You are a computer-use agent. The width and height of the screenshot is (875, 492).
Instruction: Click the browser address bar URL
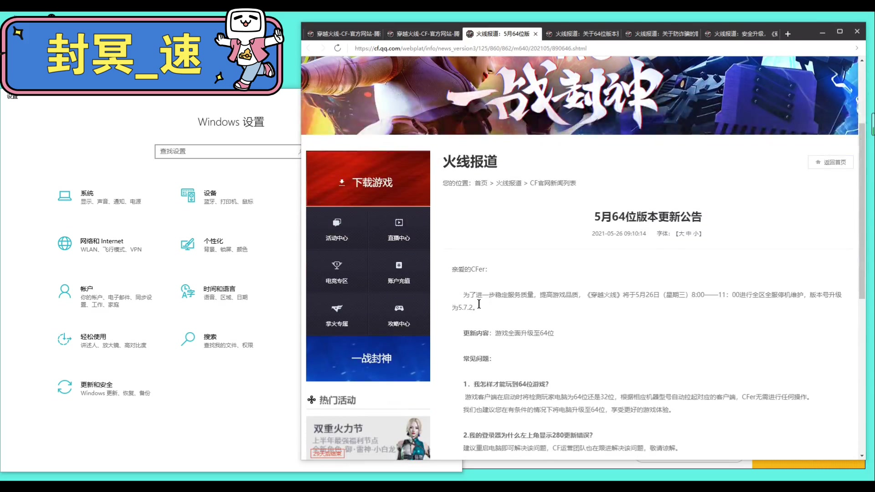pos(470,48)
